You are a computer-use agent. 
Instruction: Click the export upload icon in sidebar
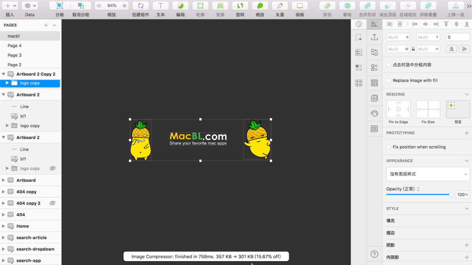[375, 37]
